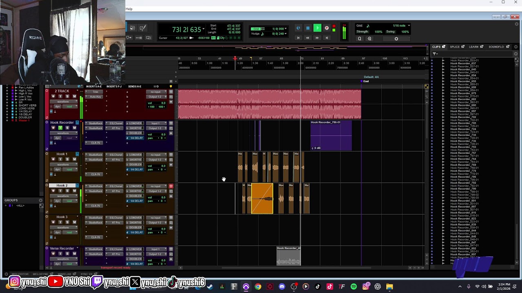Mute the Hook 3 track
The height and width of the screenshot is (293, 522).
74,222
